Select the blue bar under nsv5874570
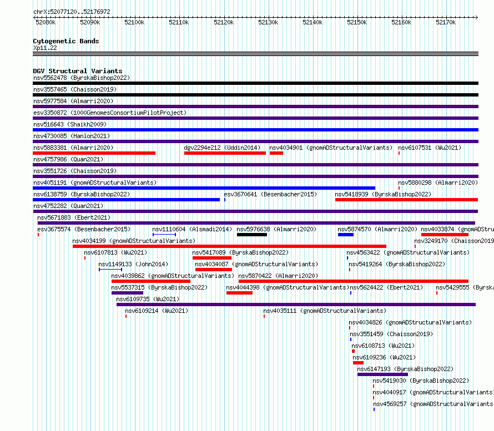 click(346, 235)
